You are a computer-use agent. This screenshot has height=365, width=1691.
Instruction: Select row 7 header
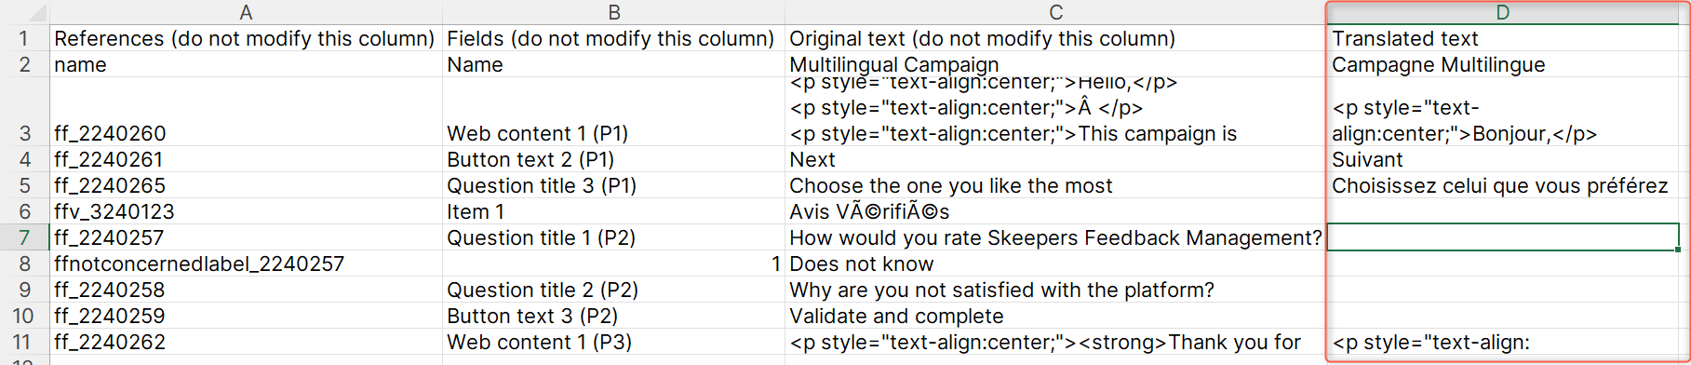25,237
